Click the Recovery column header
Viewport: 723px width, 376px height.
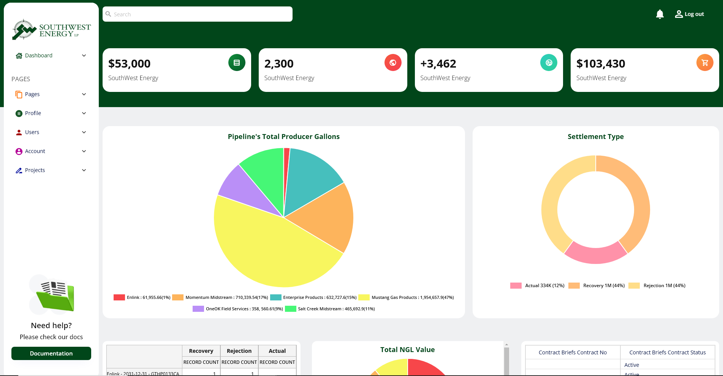201,351
